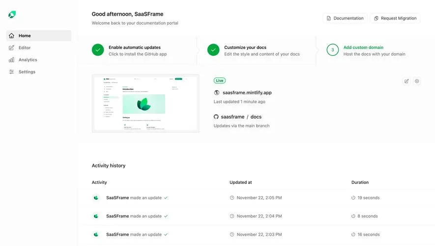
Task: Click the success checkmark on 2:03 PM update
Action: pyautogui.click(x=166, y=234)
